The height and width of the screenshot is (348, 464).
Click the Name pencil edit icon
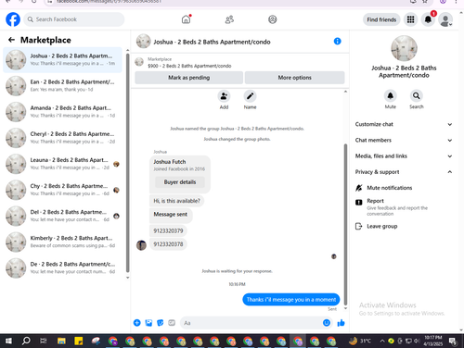[x=250, y=96]
